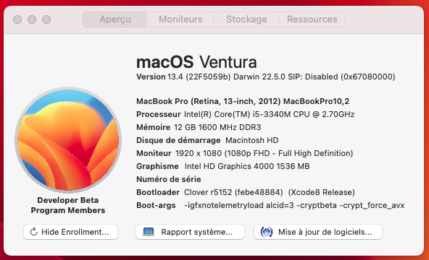Click the Moniteur 1920 x 1080 value
Screen dimensions: 429x260
pyautogui.click(x=264, y=153)
